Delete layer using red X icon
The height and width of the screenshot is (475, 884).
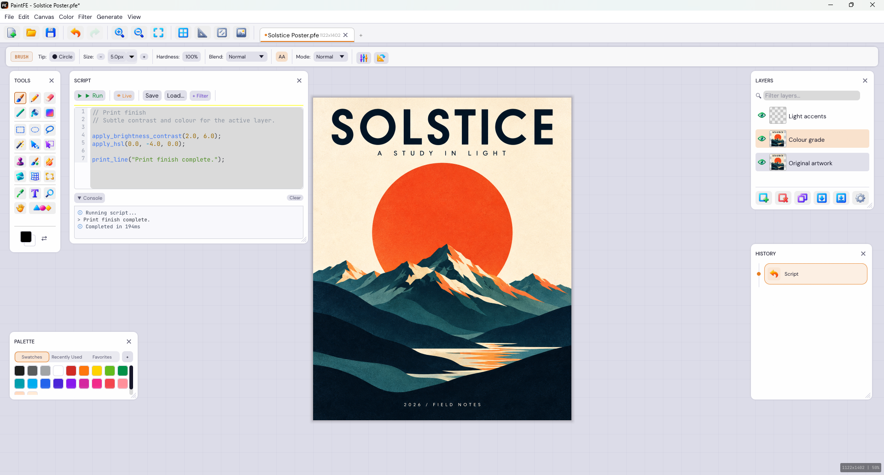783,198
